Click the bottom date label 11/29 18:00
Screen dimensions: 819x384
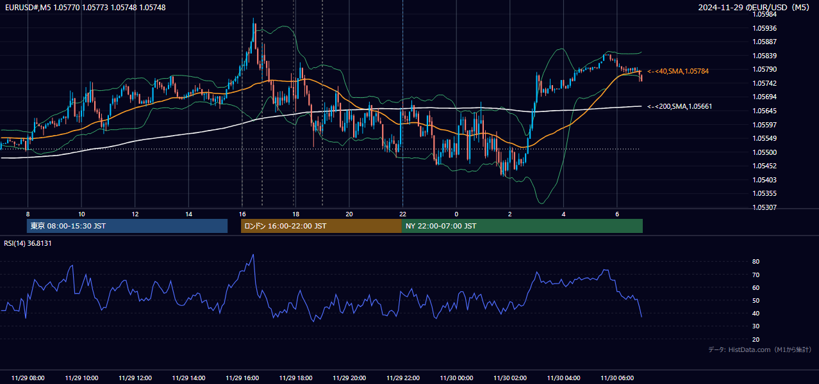pos(295,378)
